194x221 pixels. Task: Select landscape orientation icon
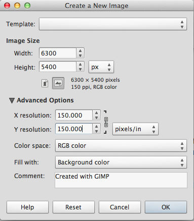58,83
